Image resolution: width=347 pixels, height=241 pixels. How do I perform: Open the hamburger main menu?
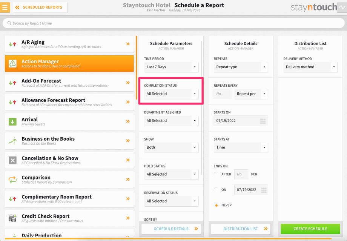(5, 7)
